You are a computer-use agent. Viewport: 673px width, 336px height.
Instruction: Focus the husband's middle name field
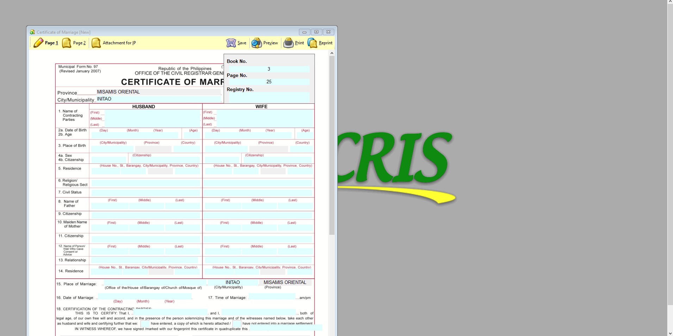[152, 118]
